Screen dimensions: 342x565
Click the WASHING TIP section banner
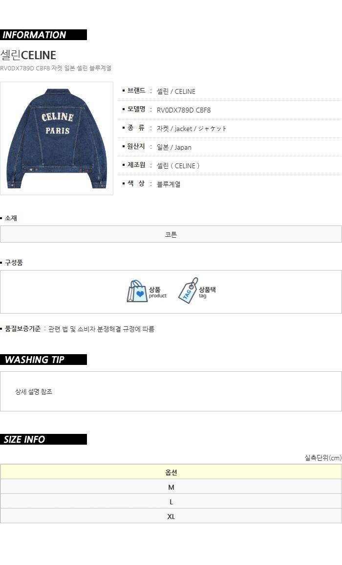pos(43,360)
